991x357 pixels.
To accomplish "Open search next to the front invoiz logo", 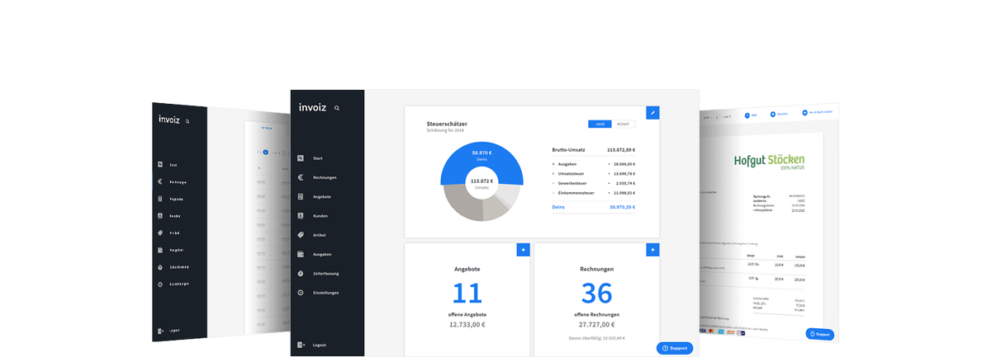I will click(x=337, y=108).
